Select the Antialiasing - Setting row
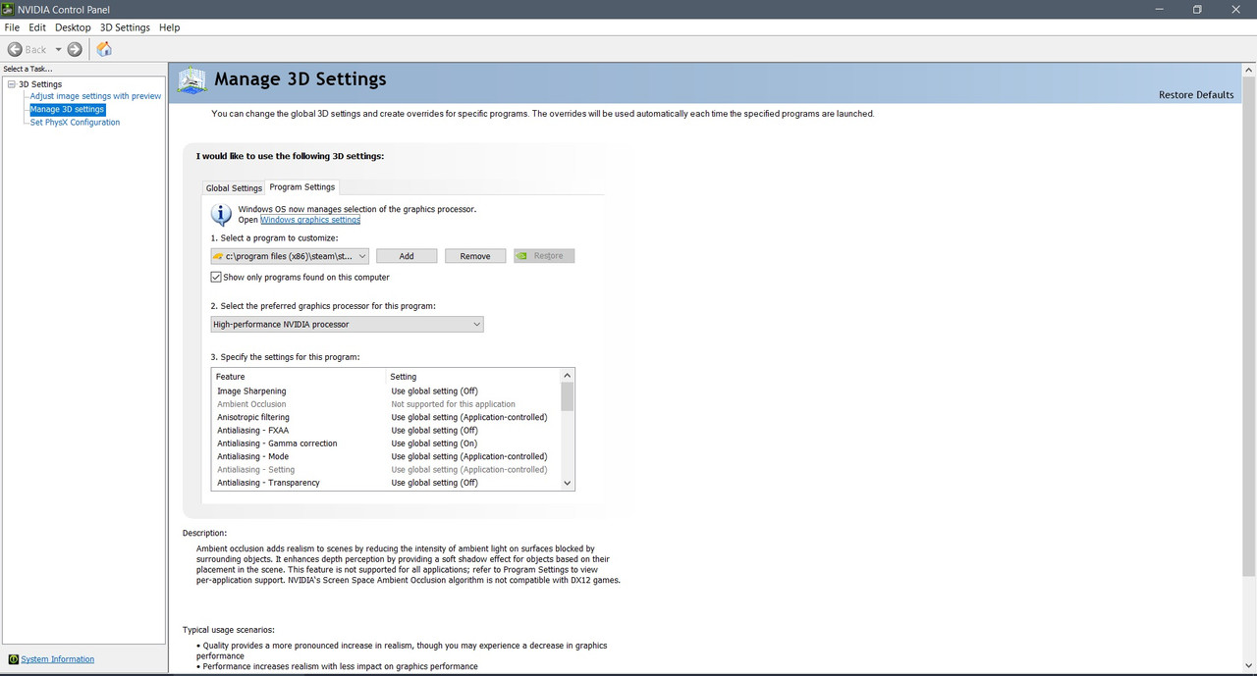1257x676 pixels. pos(387,470)
